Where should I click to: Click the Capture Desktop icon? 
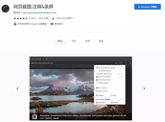pyautogui.click(x=97, y=83)
